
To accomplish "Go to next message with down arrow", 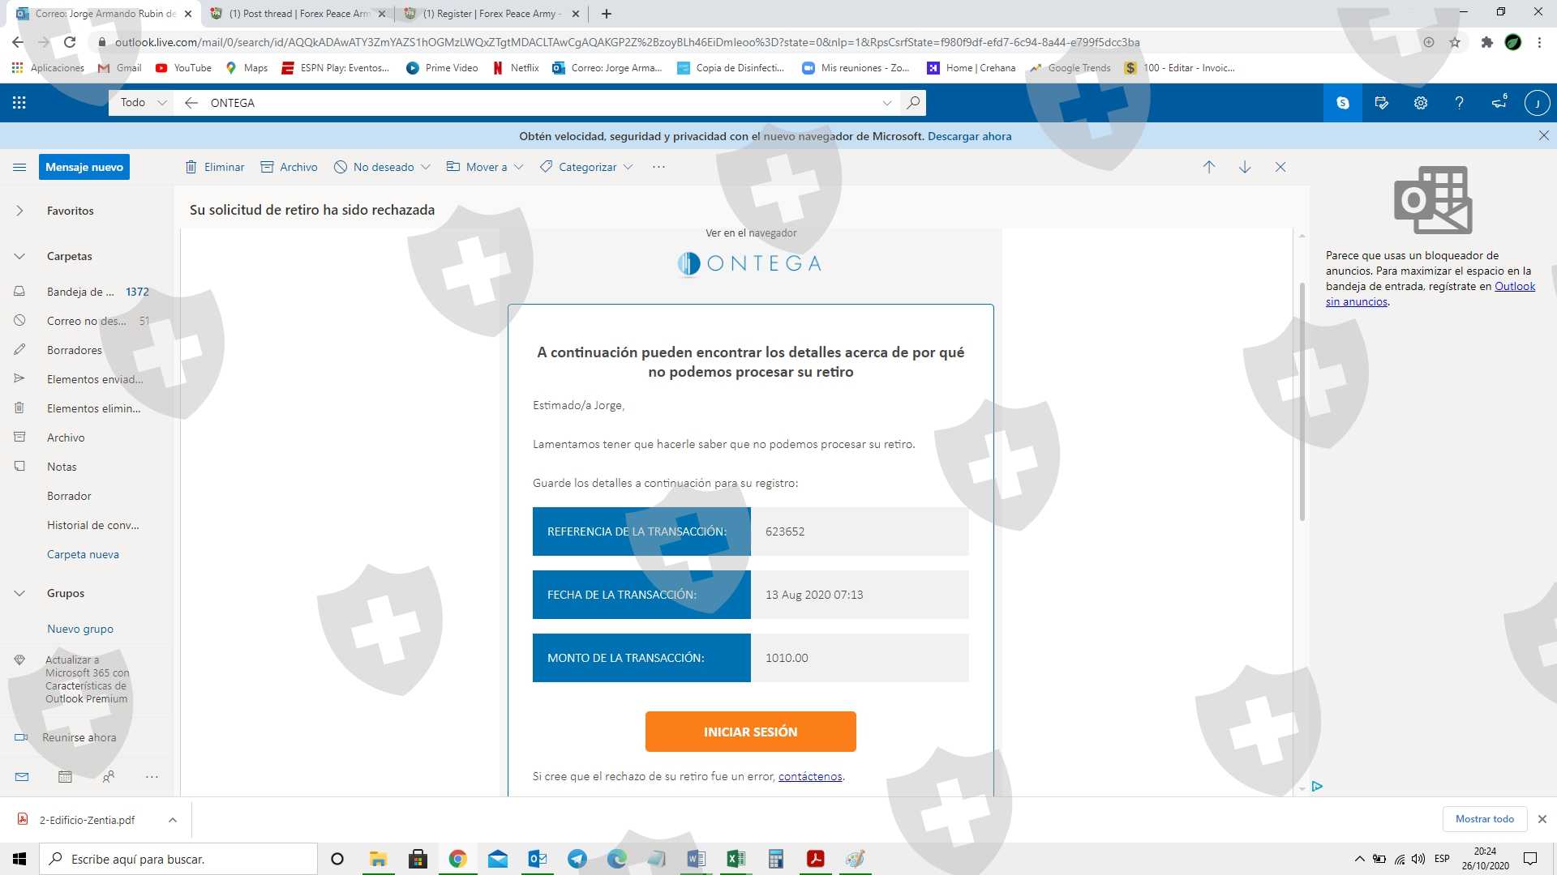I will pyautogui.click(x=1244, y=167).
